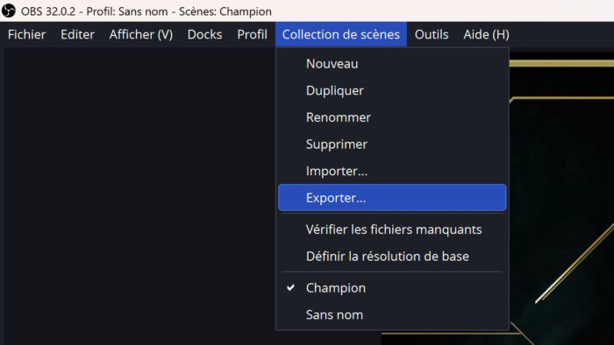Viewport: 614px width, 345px height.
Task: Click the OBS logo icon in title bar
Action: [8, 11]
